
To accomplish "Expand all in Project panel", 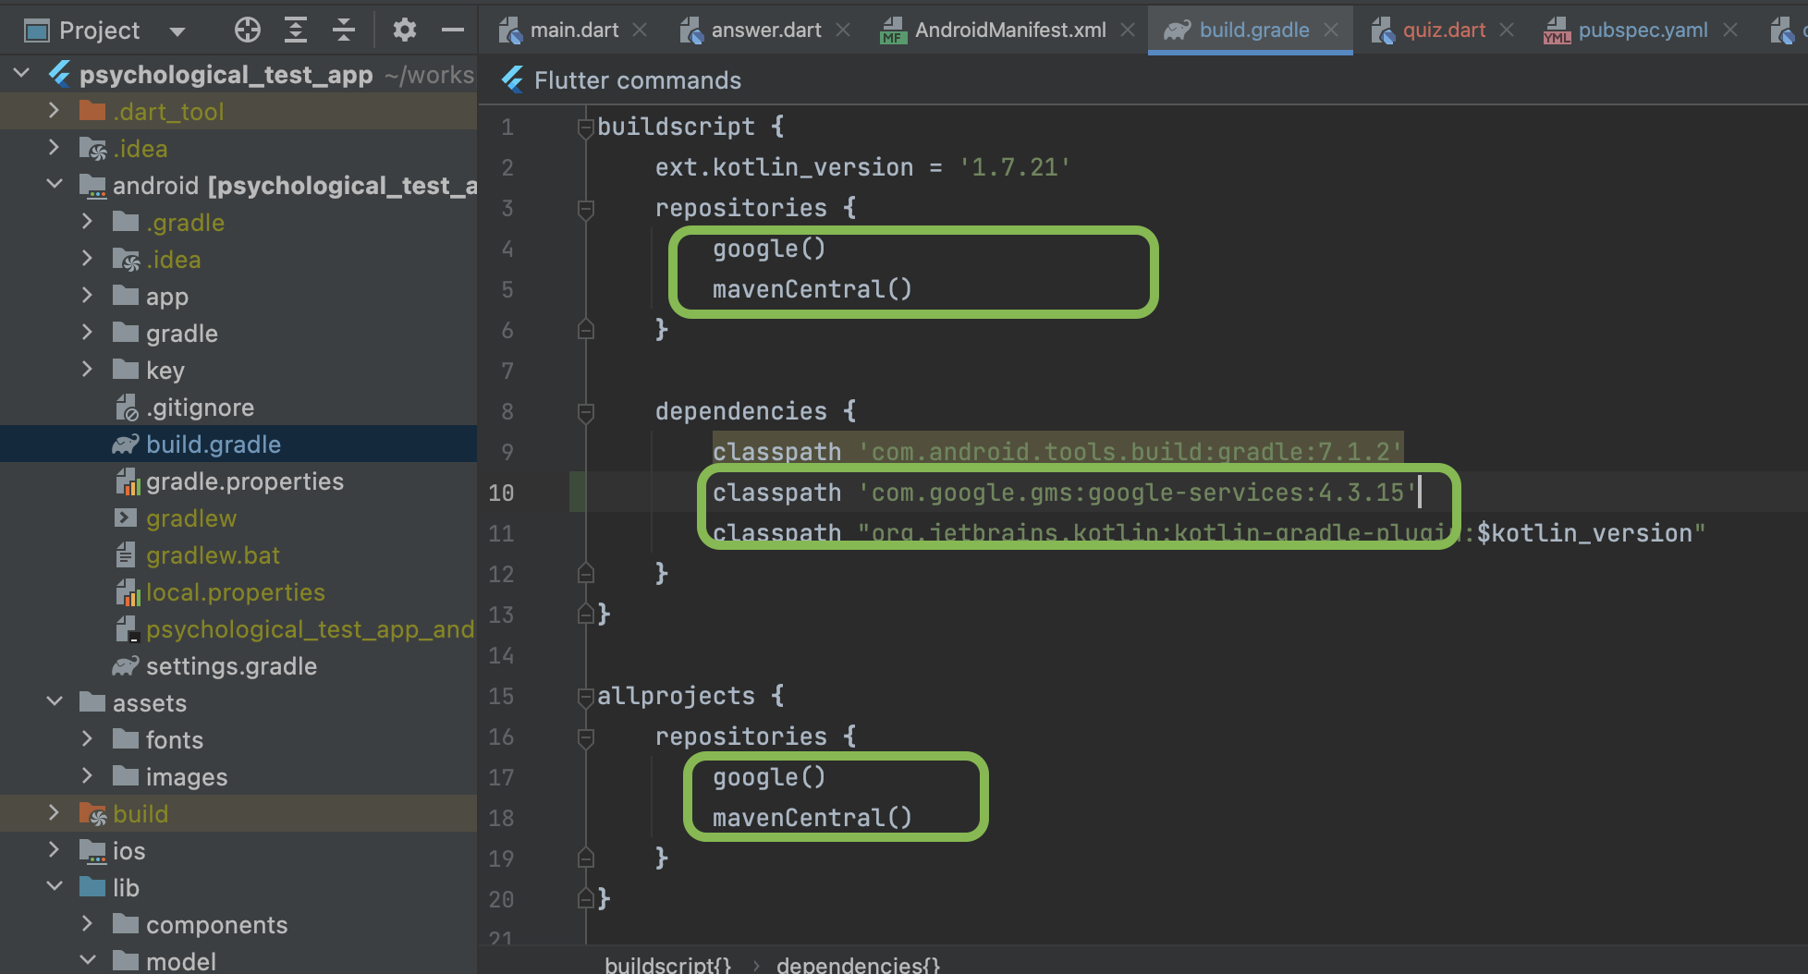I will pyautogui.click(x=296, y=30).
